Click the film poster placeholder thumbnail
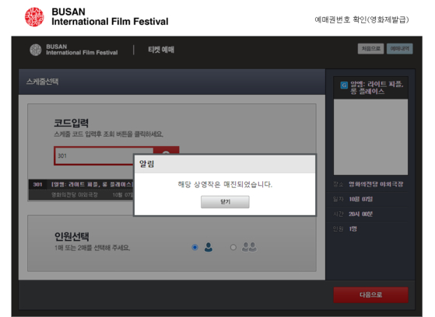 (x=370, y=138)
